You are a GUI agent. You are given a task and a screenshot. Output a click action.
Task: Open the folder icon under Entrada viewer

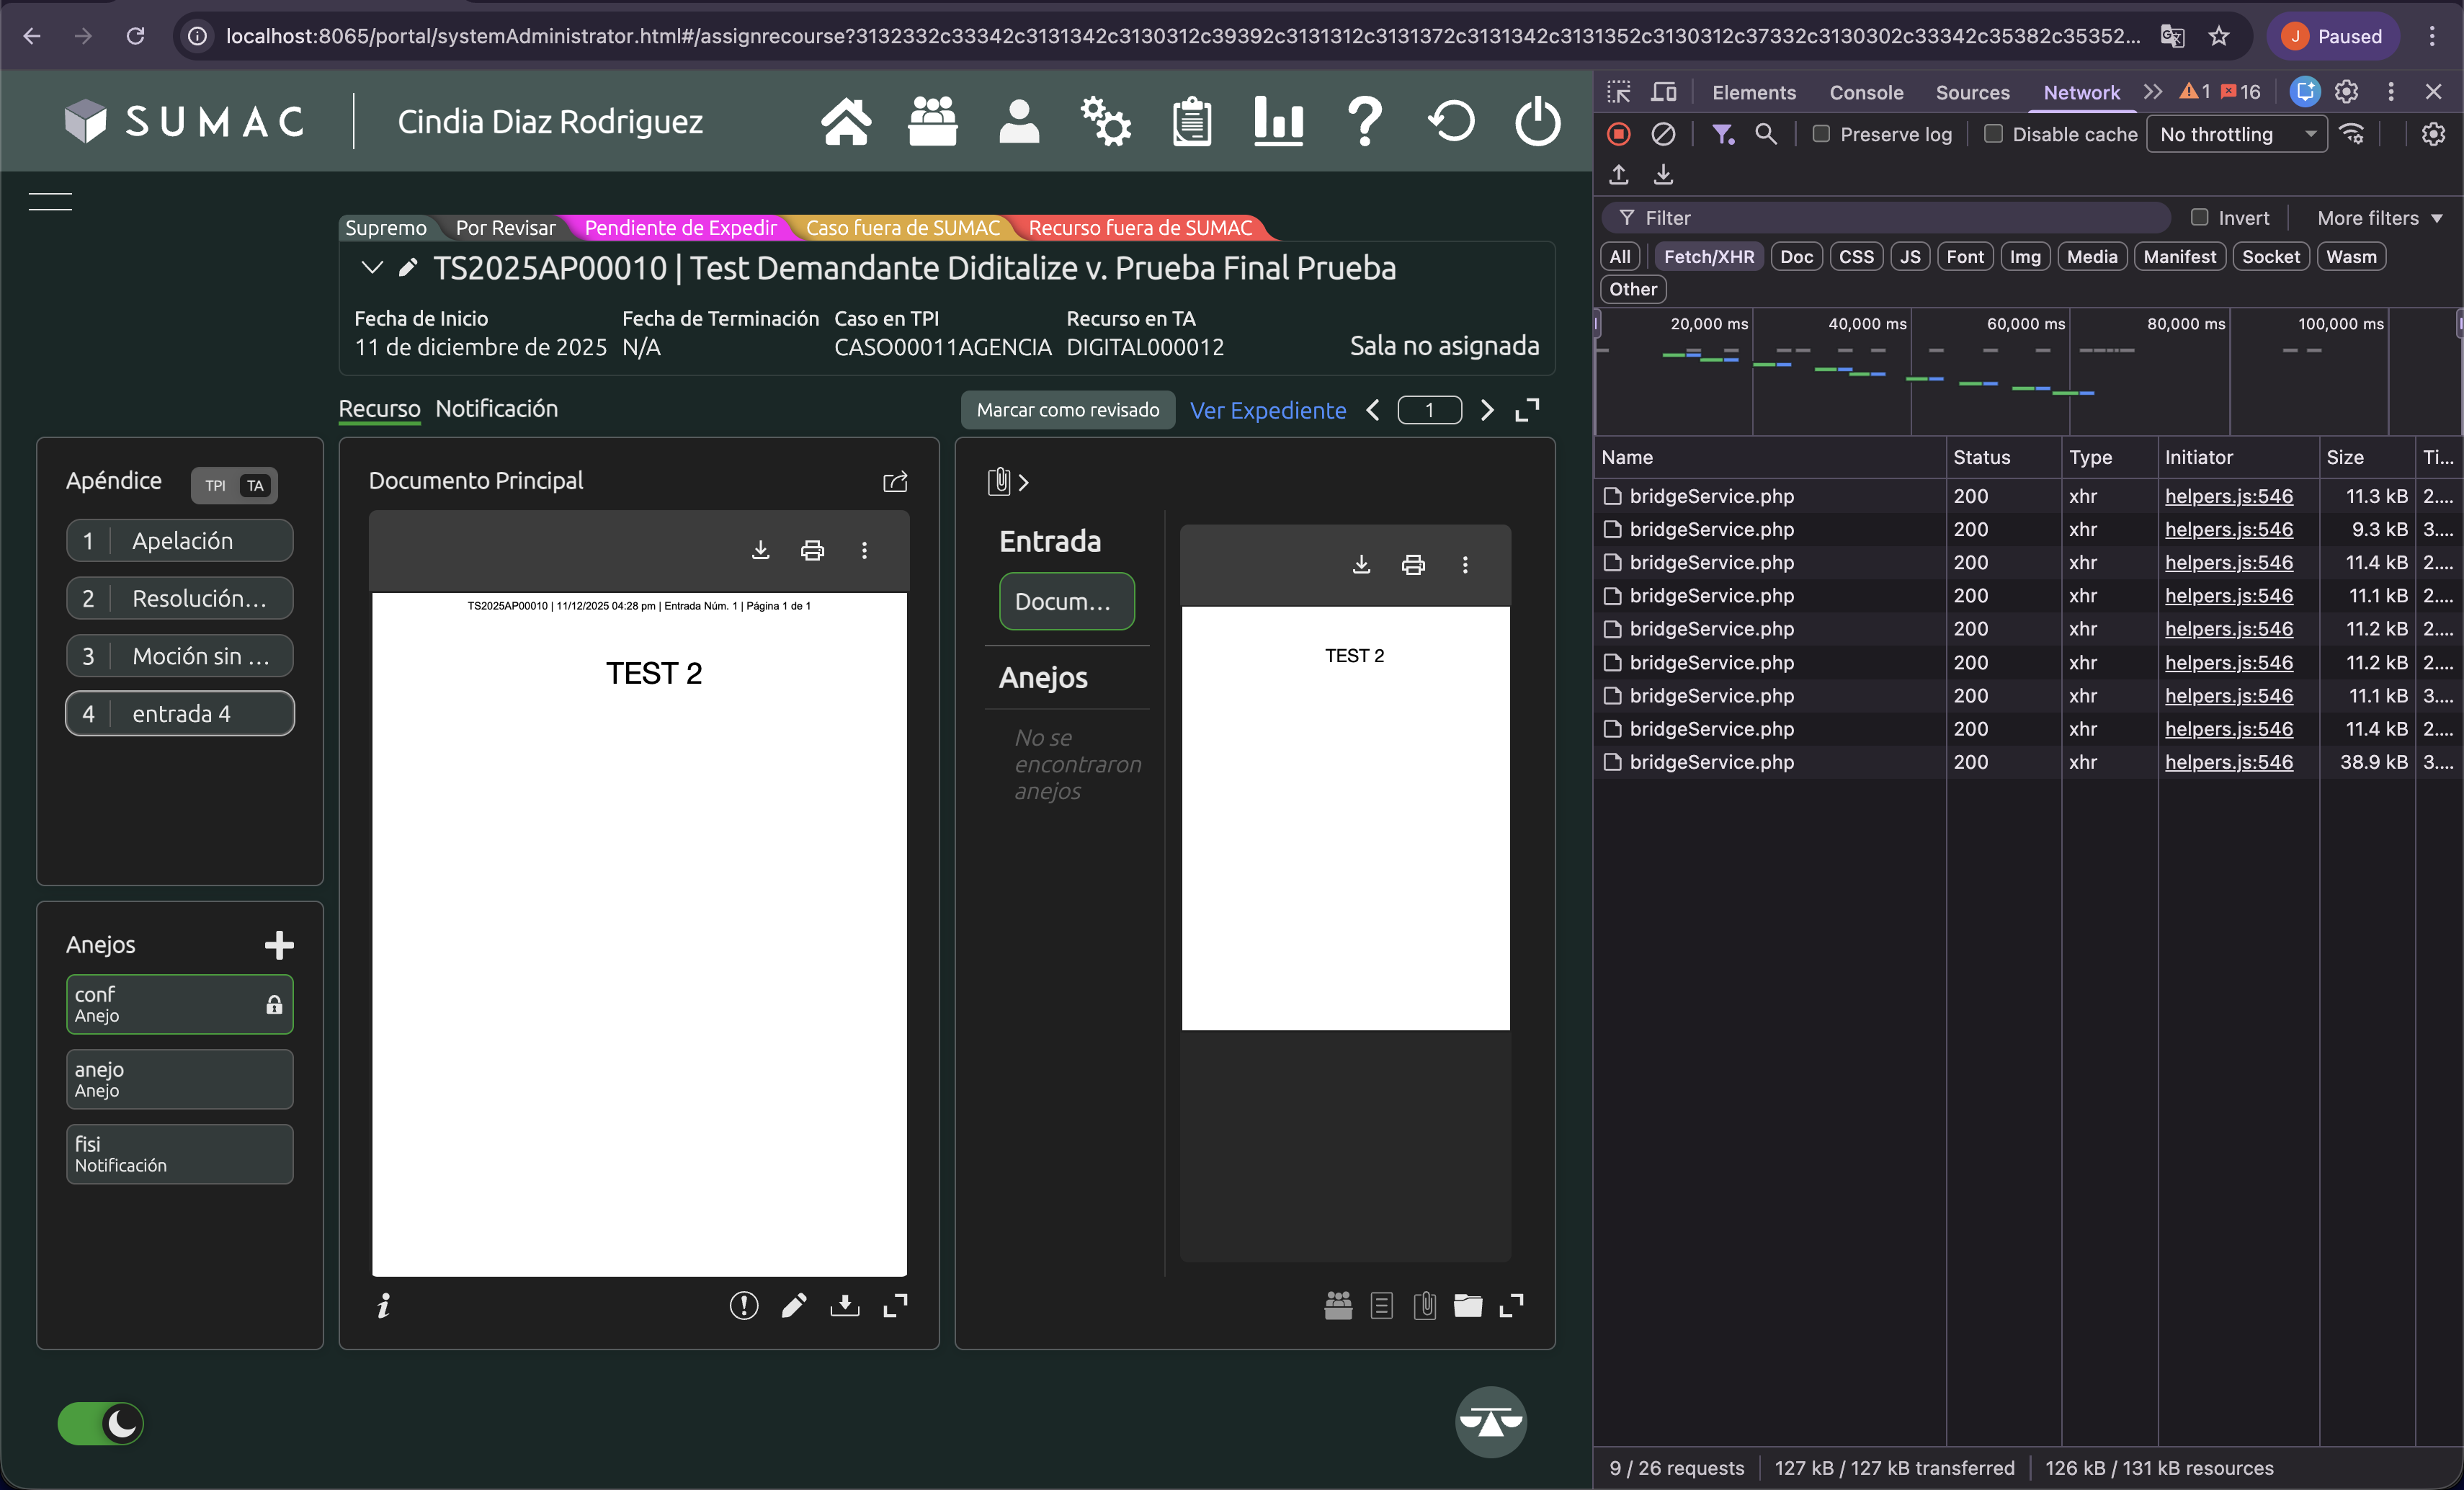tap(1467, 1305)
